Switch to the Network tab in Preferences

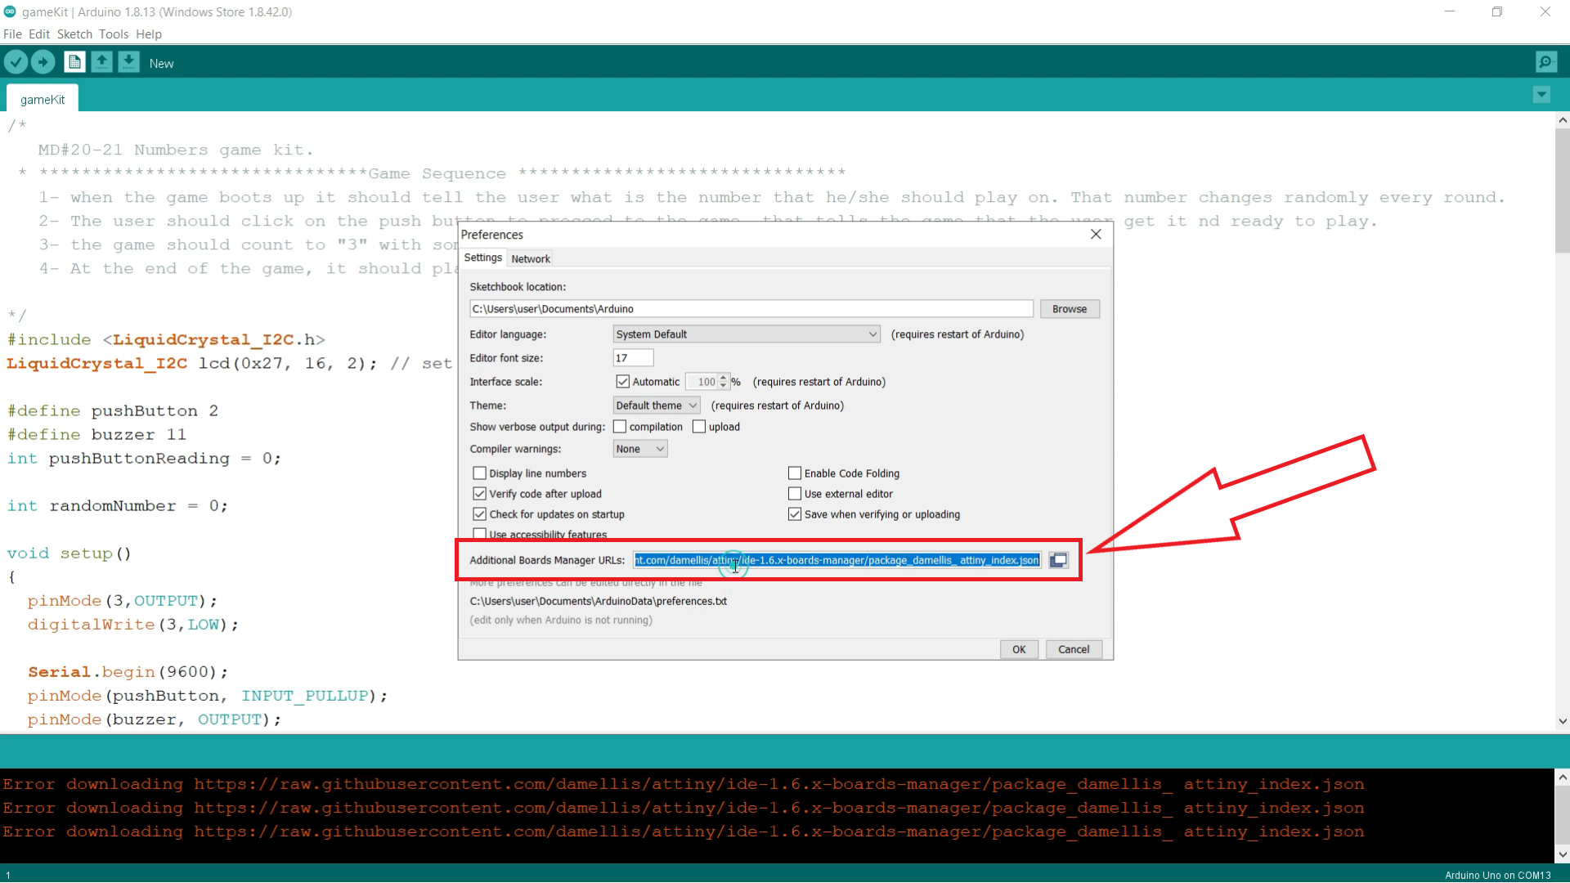click(x=532, y=258)
